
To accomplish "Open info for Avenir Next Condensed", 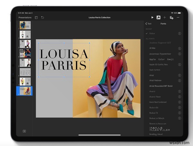I will 179,102.
